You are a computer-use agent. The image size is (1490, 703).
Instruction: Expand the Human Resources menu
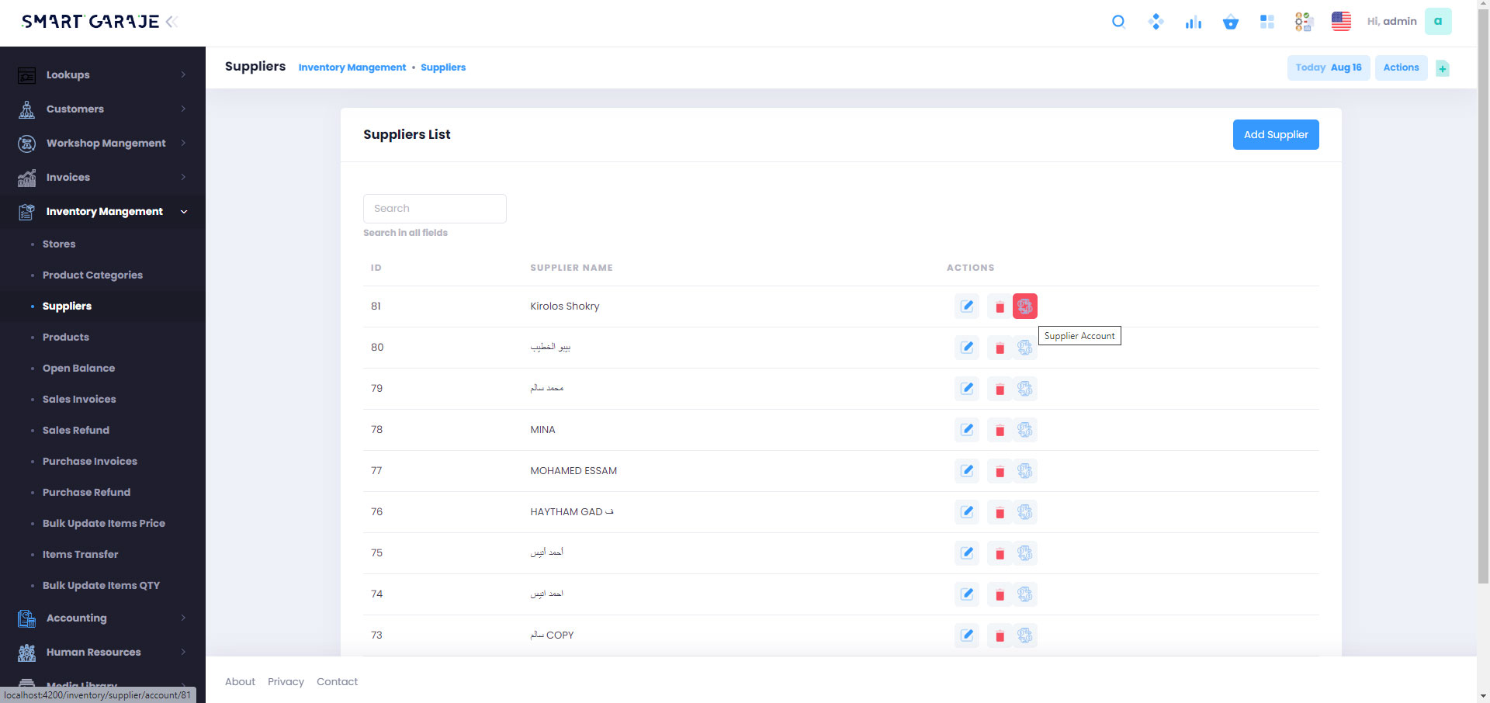(102, 653)
